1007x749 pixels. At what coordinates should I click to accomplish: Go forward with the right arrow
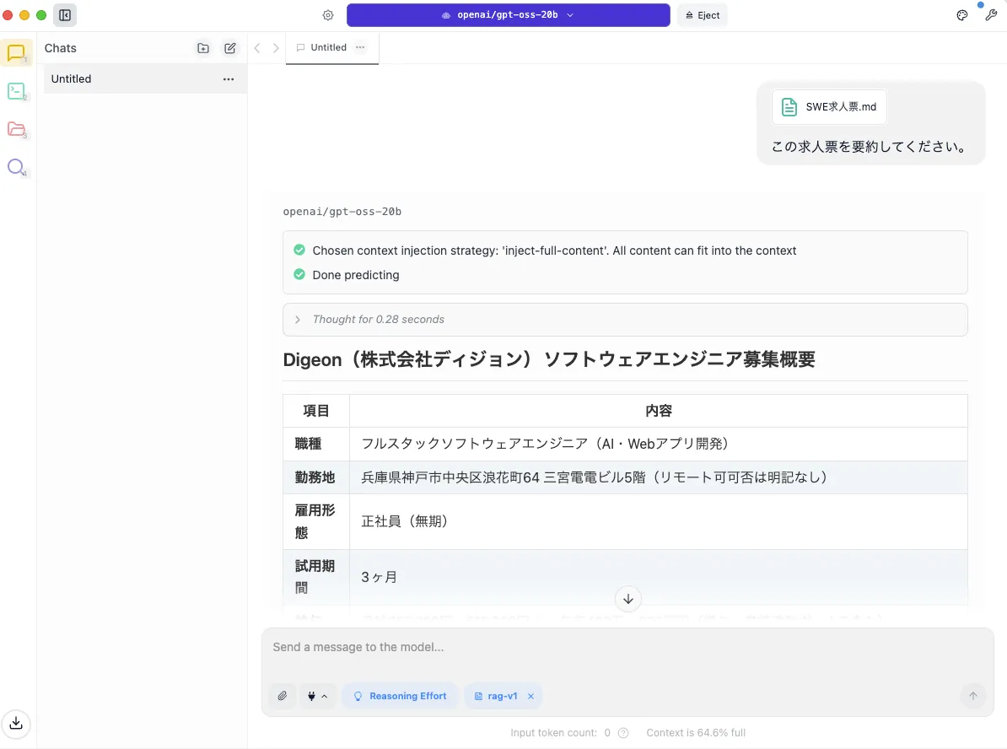(x=276, y=48)
